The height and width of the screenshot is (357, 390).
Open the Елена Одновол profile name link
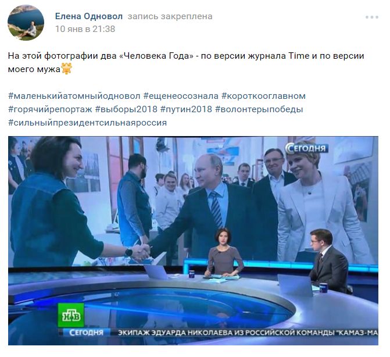point(88,16)
